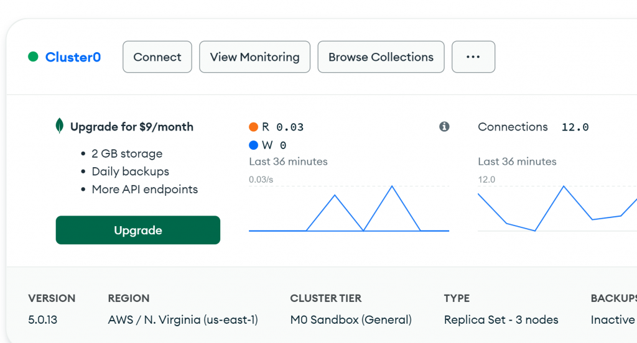Click the orange R reads indicator dot
The width and height of the screenshot is (637, 343).
click(253, 127)
